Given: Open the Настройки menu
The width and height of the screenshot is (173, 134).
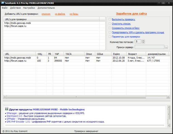Looking at the screenshot, I should click(29, 8).
